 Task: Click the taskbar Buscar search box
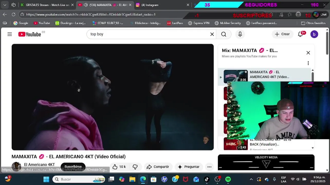pyautogui.click(x=79, y=179)
